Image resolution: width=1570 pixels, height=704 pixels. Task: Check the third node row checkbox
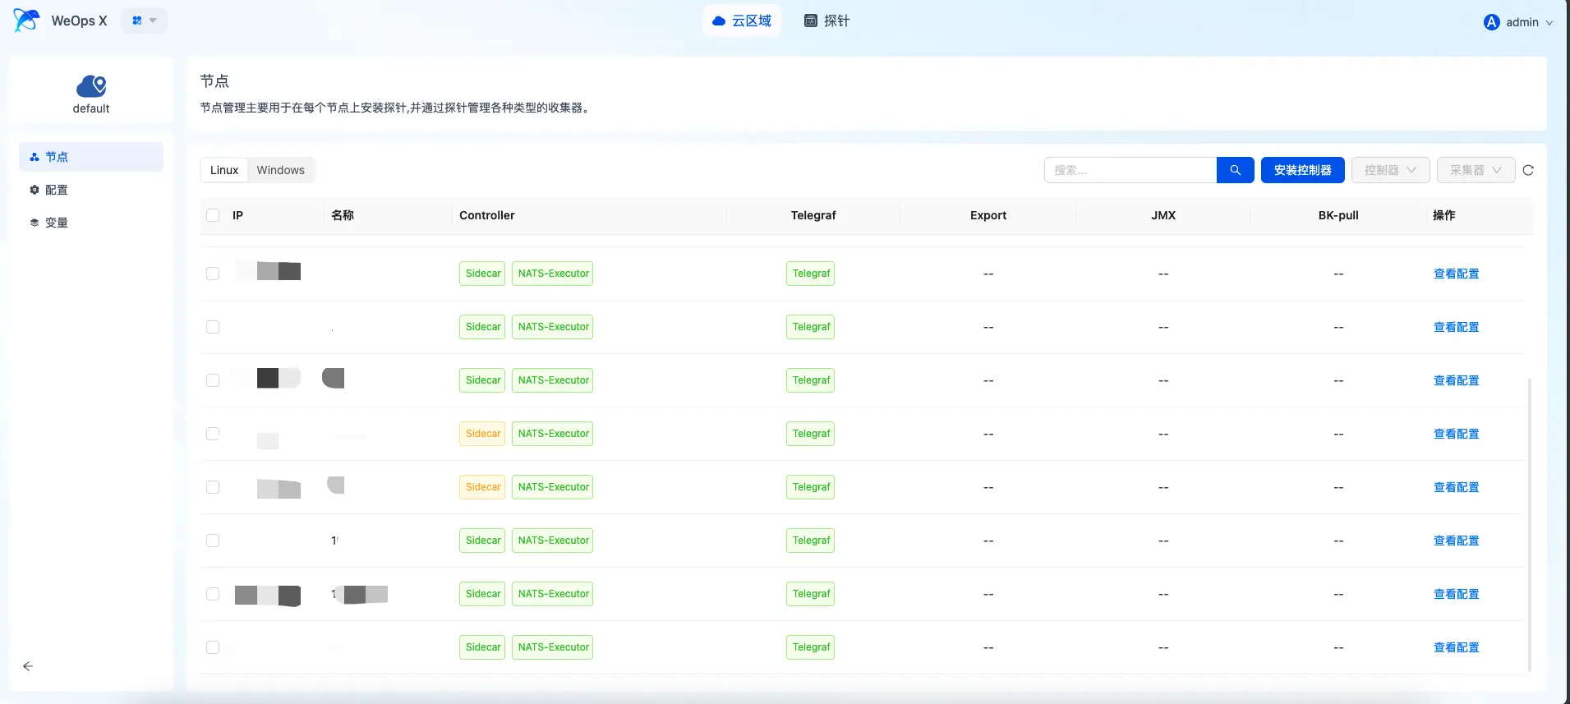tap(213, 380)
